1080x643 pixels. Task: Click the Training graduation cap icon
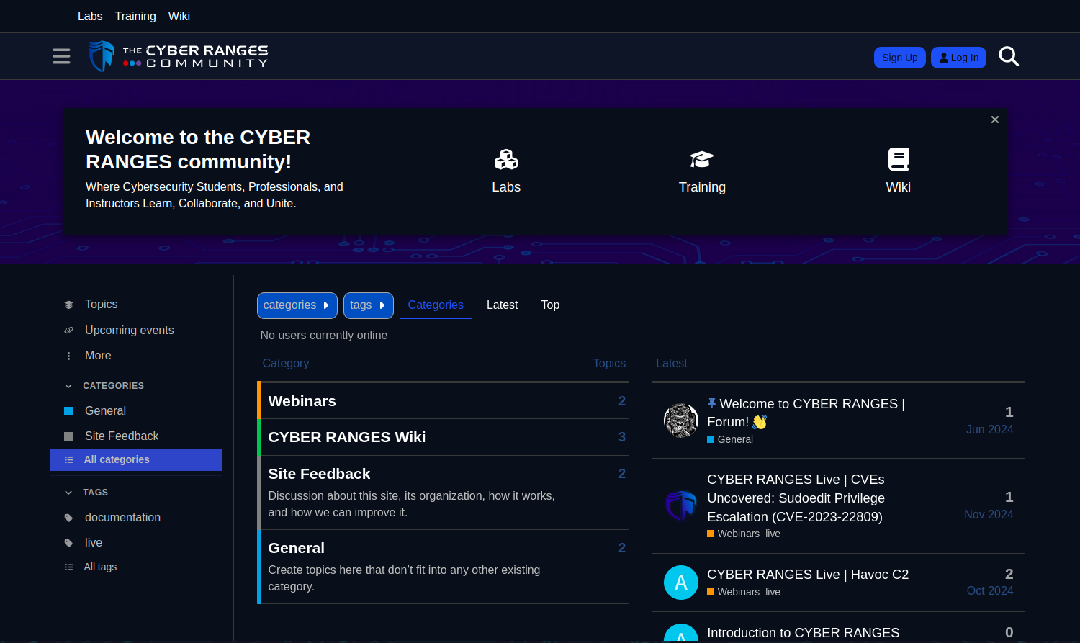coord(702,159)
